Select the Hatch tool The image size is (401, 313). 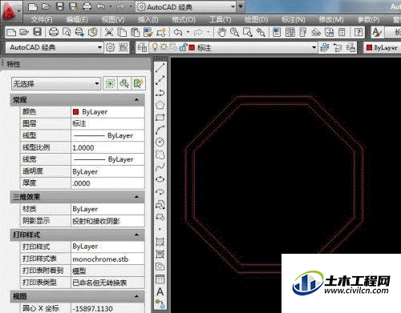[160, 242]
